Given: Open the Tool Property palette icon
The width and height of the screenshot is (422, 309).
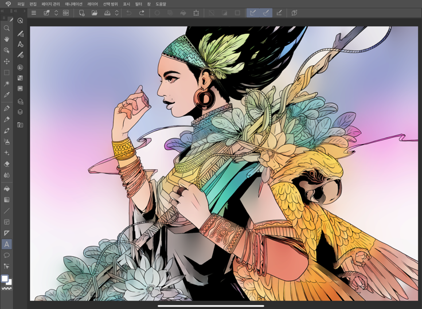Looking at the screenshot, I should (20, 44).
